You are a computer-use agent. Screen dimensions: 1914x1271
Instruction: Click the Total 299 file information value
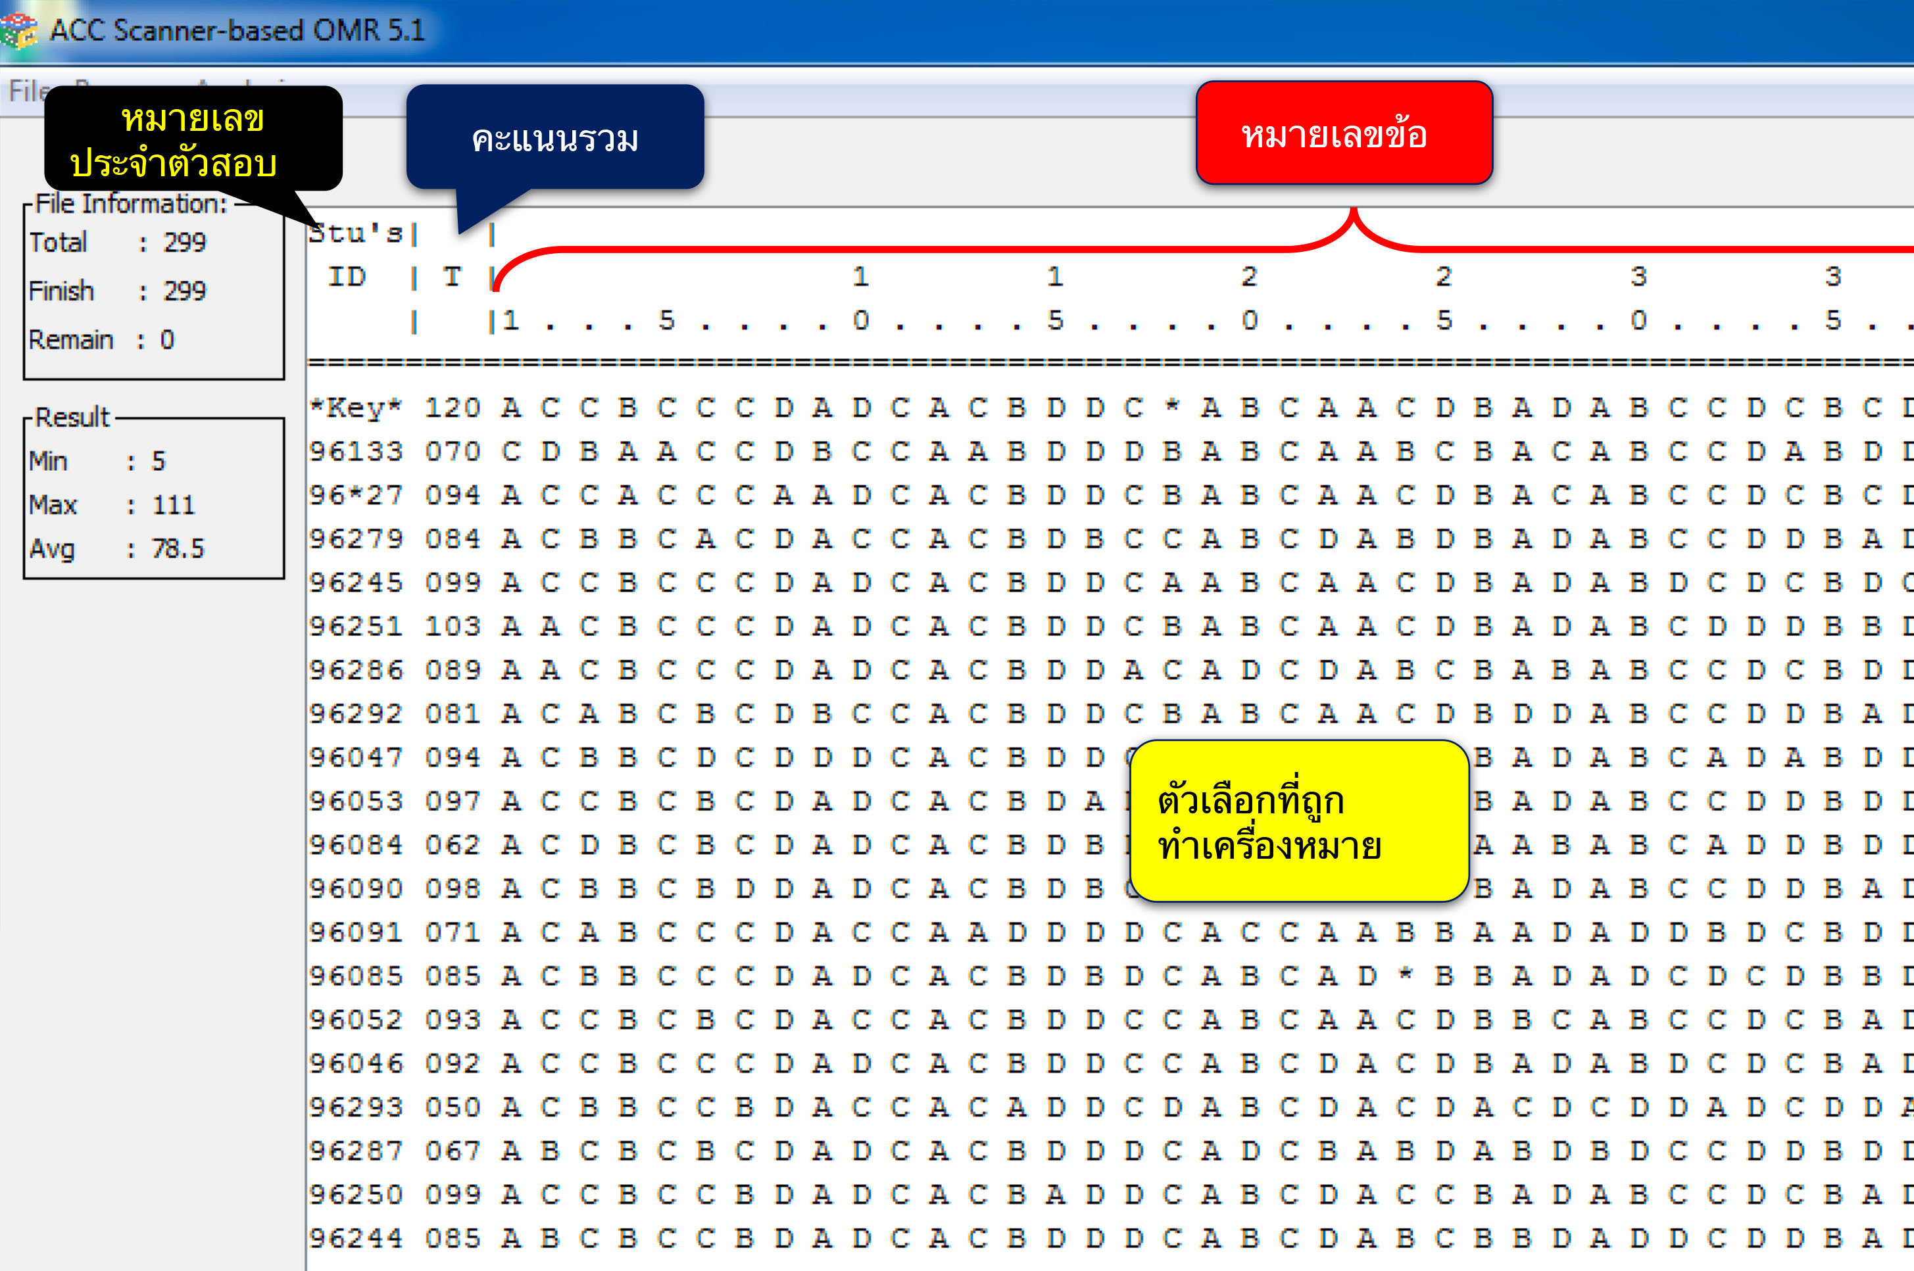(184, 243)
